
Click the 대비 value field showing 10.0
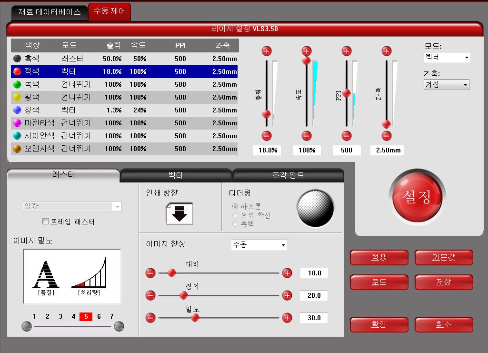[x=314, y=273]
